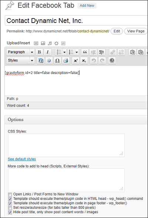The image size is (148, 218).
Task: Click the print icon in toolbar
Action: tap(65, 60)
